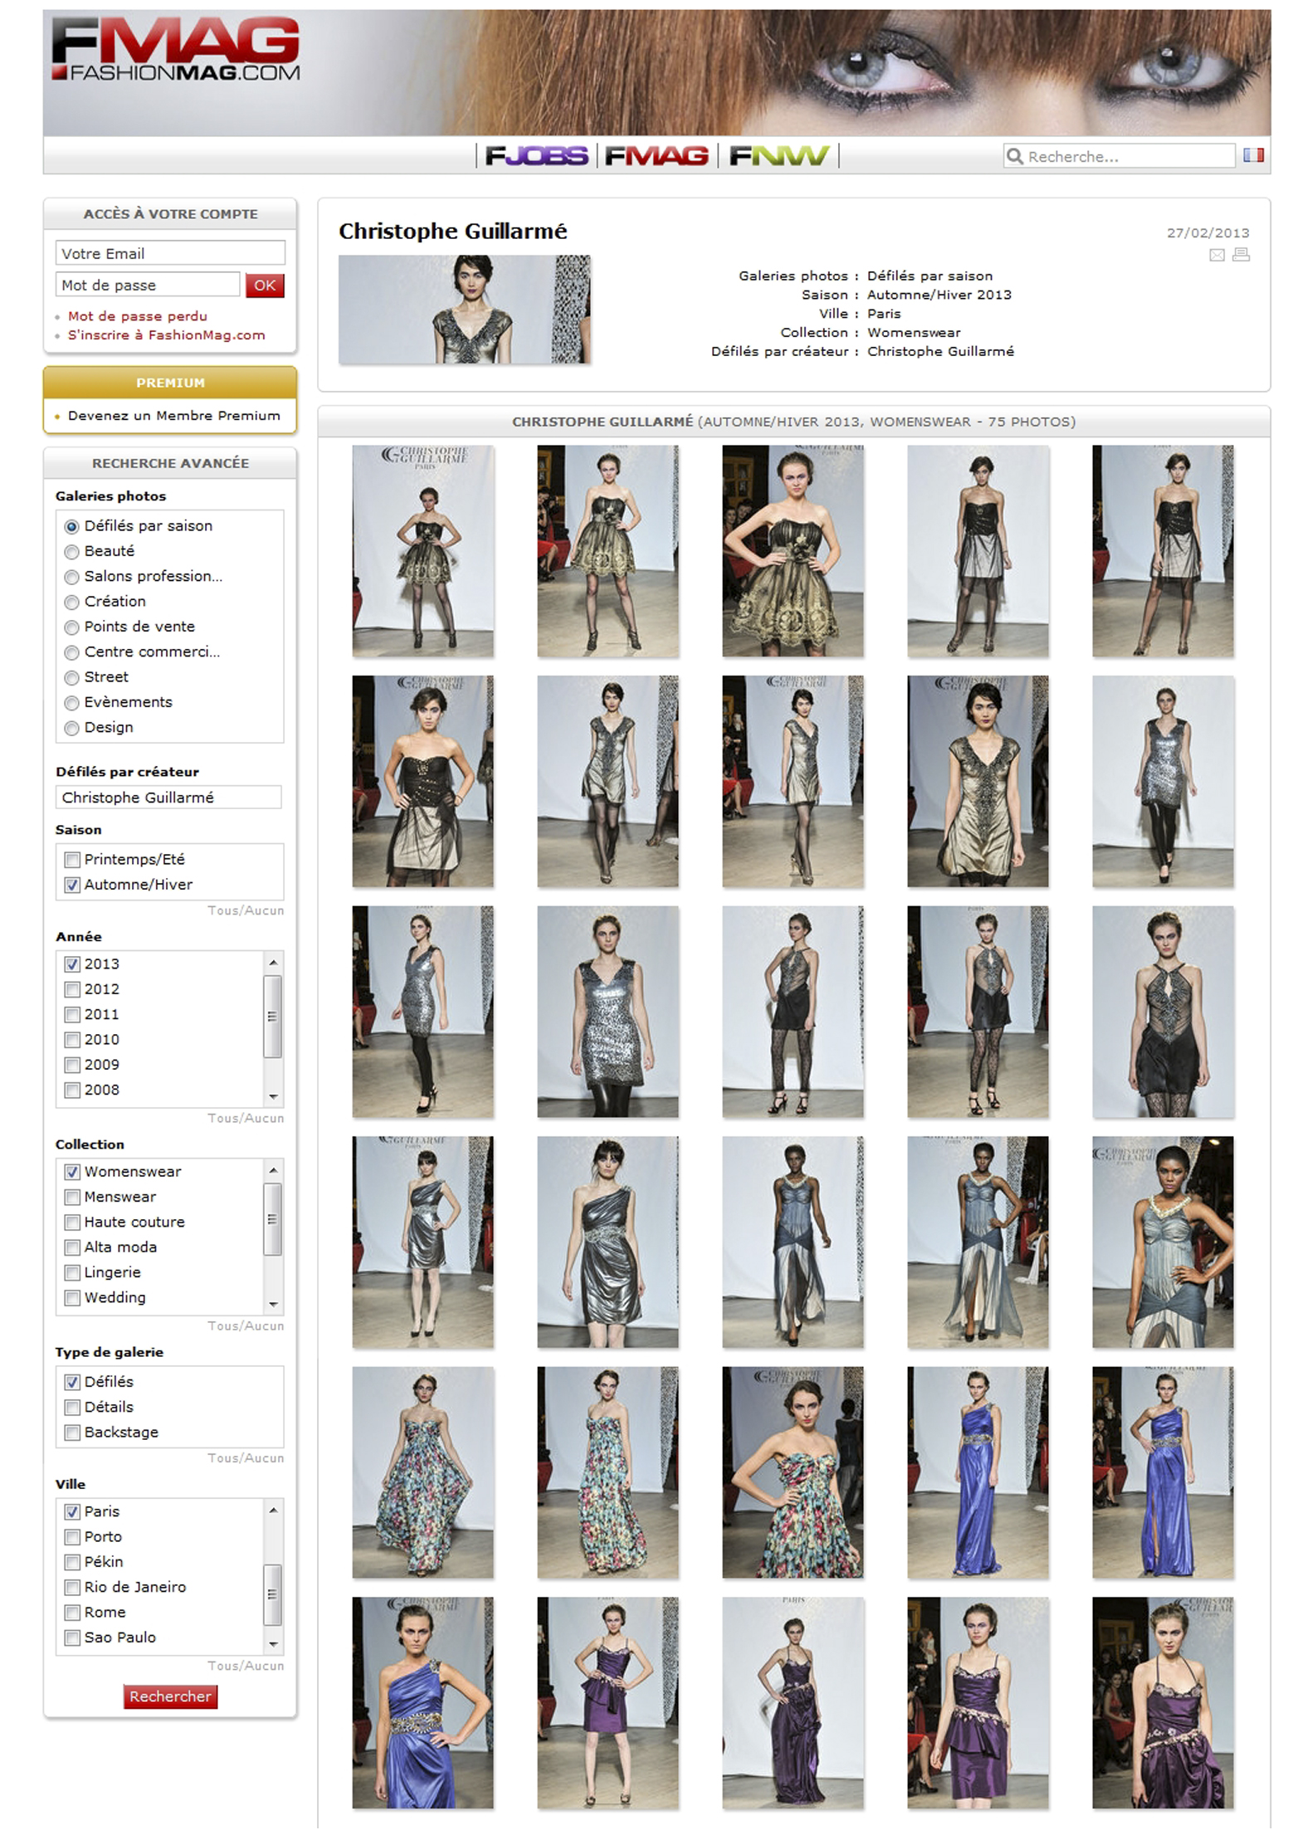Viewport: 1307px width, 1830px height.
Task: Click the envelope email-share icon
Action: pyautogui.click(x=1217, y=255)
